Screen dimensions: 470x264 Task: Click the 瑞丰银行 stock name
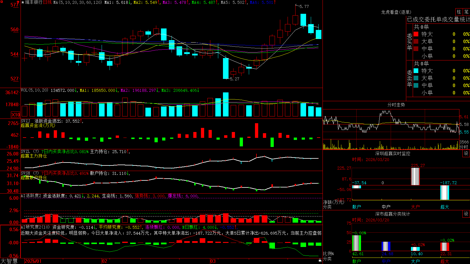(x=34, y=2)
